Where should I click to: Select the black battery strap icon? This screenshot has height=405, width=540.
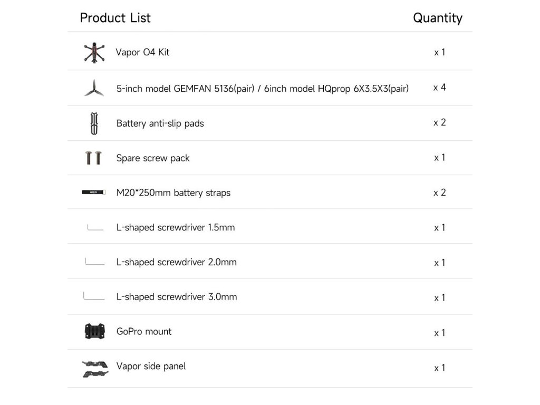coord(93,192)
